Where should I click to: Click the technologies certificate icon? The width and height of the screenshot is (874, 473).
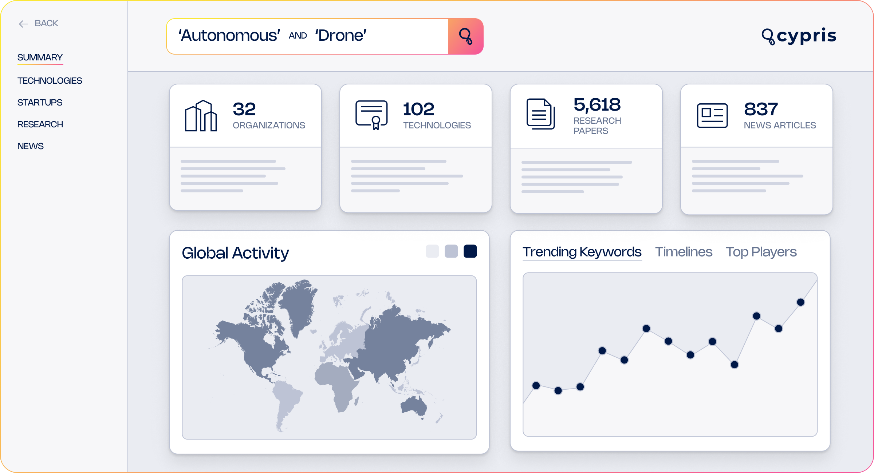(371, 115)
